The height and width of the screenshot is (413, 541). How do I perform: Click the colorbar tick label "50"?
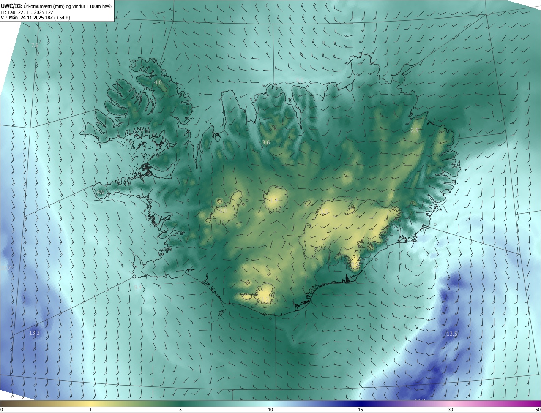538,410
